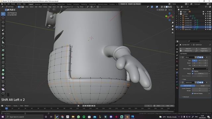Viewport: 212px width, 119px height.
Task: Toggle camera view icon in the viewport
Action: [x=173, y=29]
